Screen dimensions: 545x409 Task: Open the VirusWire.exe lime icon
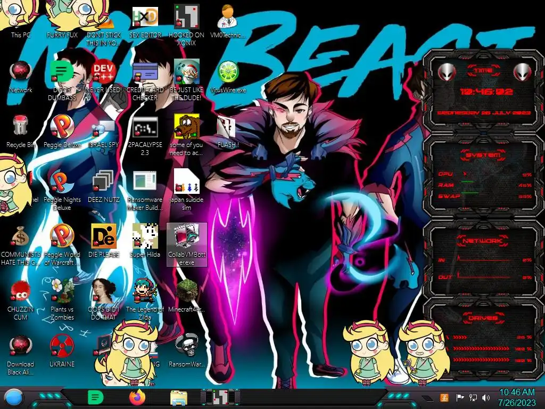tap(228, 77)
